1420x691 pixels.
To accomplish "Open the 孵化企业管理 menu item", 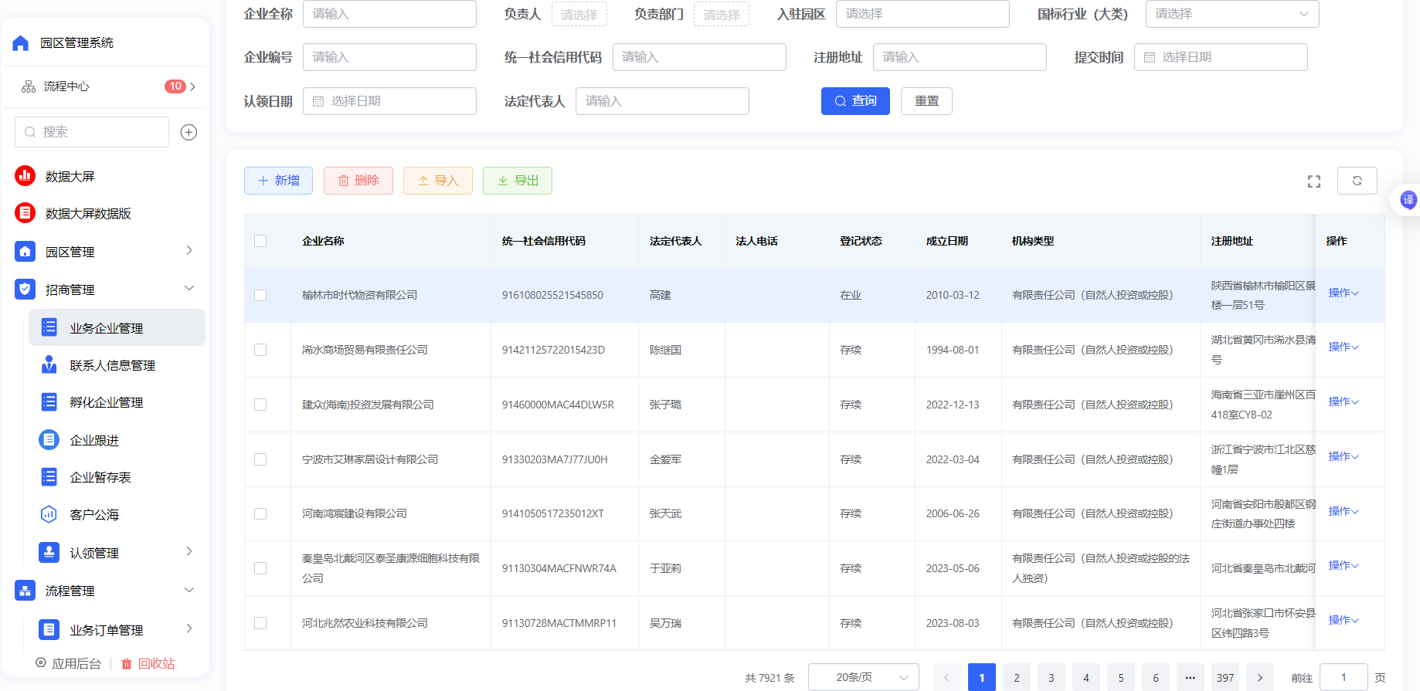I will pyautogui.click(x=117, y=402).
